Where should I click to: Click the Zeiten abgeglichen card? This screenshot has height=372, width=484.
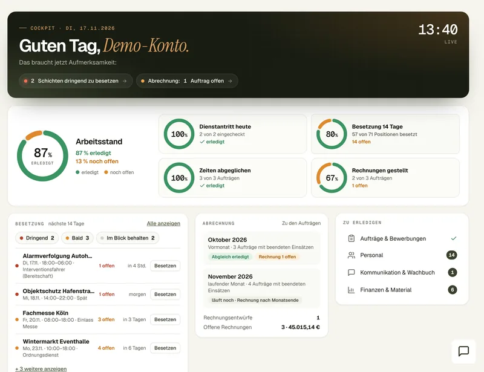(x=233, y=178)
